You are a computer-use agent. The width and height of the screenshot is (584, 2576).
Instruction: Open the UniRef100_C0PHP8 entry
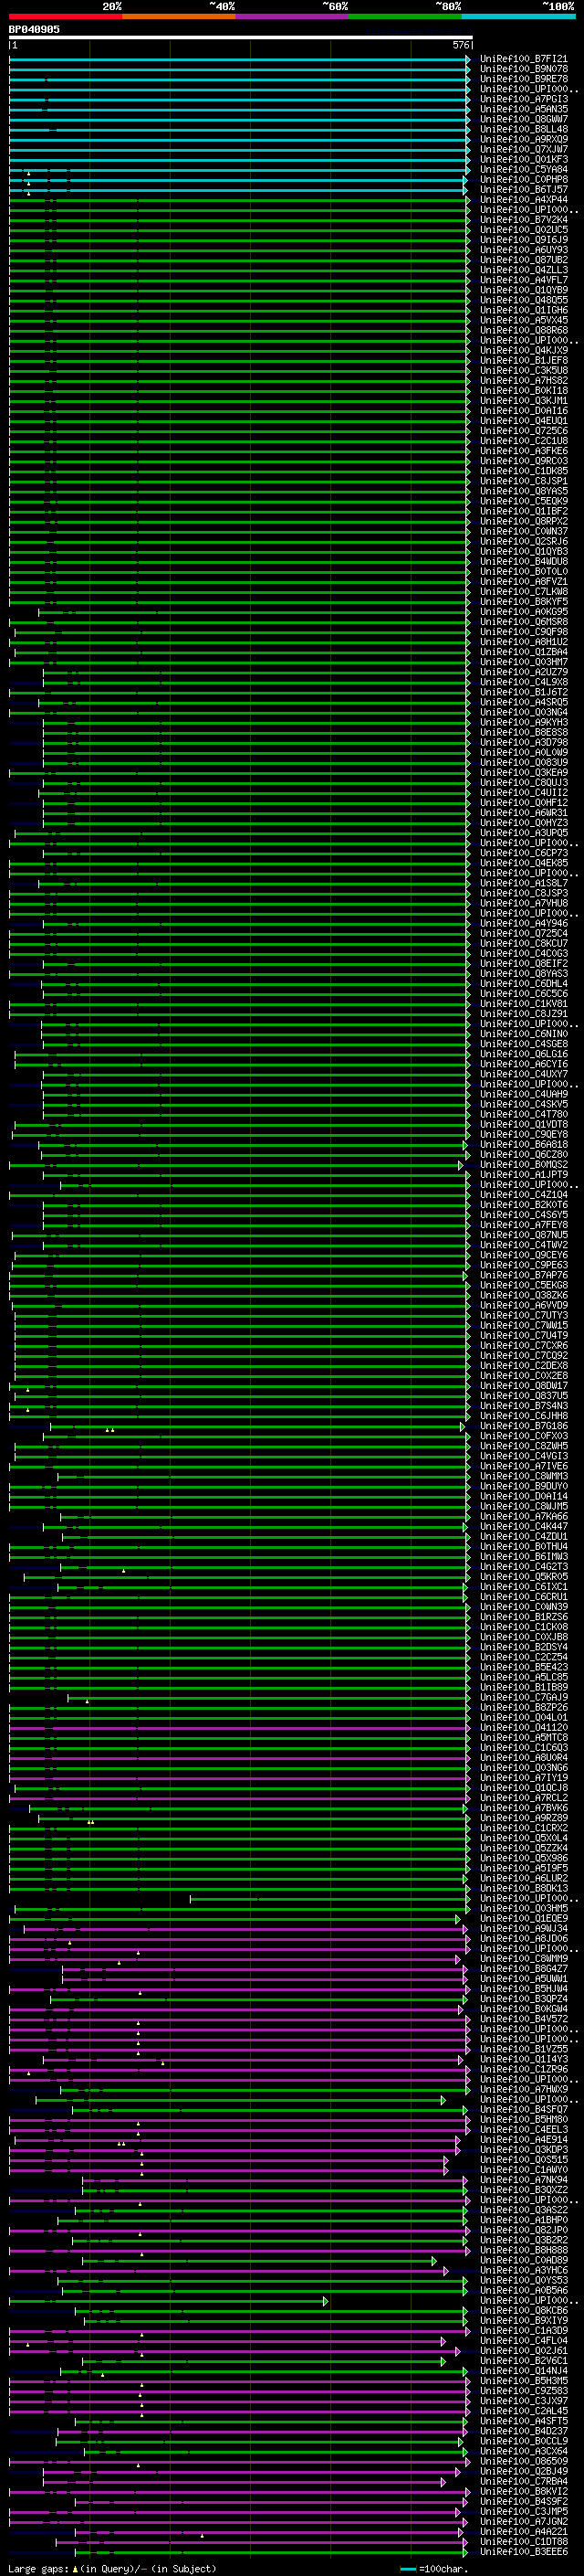coord(524,180)
